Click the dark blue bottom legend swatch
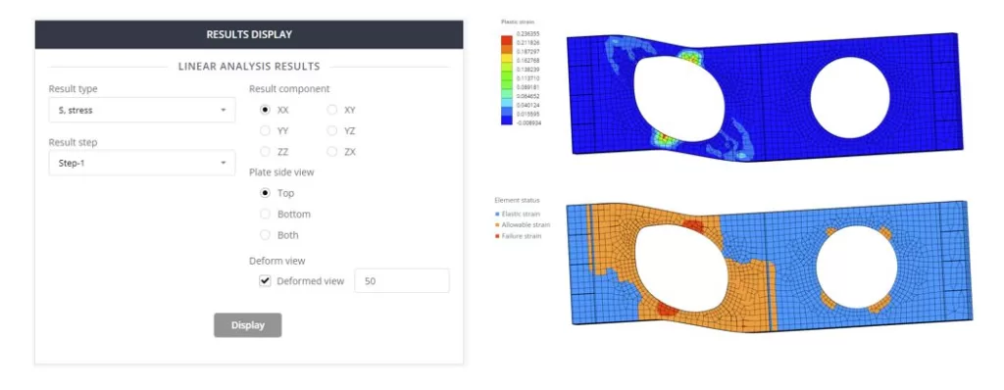This screenshot has width=1004, height=390. point(507,120)
